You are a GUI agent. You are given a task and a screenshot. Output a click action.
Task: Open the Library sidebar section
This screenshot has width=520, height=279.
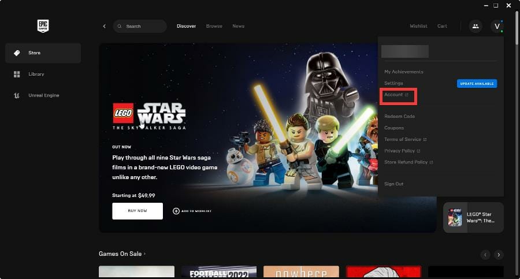click(x=43, y=74)
